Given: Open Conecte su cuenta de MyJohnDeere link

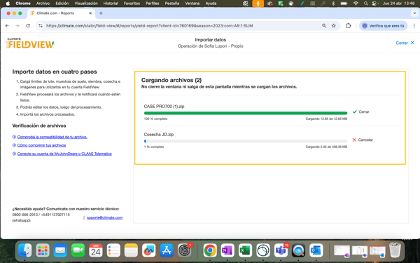Looking at the screenshot, I should point(64,154).
